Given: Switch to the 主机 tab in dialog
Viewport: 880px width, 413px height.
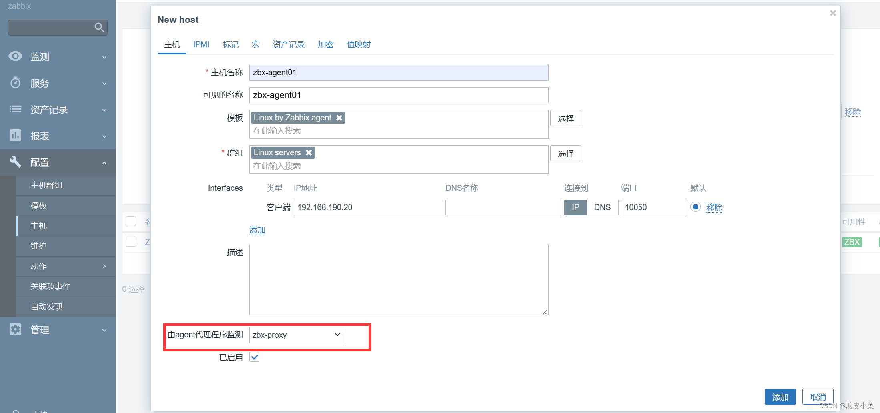Looking at the screenshot, I should coord(172,44).
